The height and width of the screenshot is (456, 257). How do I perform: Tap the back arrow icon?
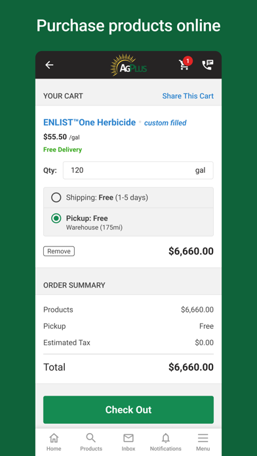(49, 65)
